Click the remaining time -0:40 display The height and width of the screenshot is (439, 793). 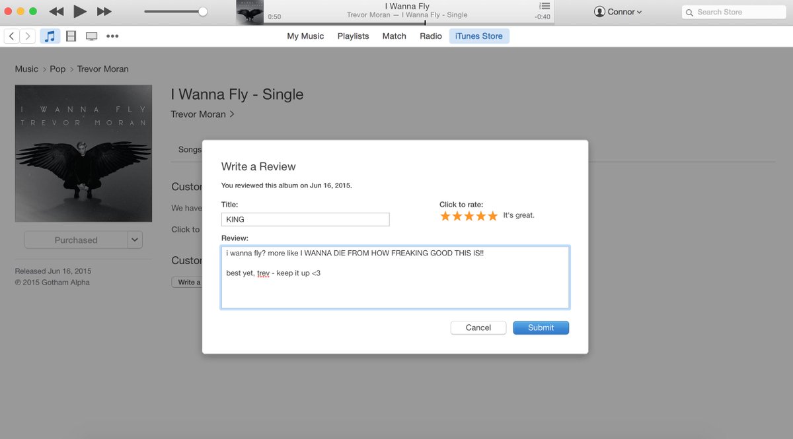[542, 17]
